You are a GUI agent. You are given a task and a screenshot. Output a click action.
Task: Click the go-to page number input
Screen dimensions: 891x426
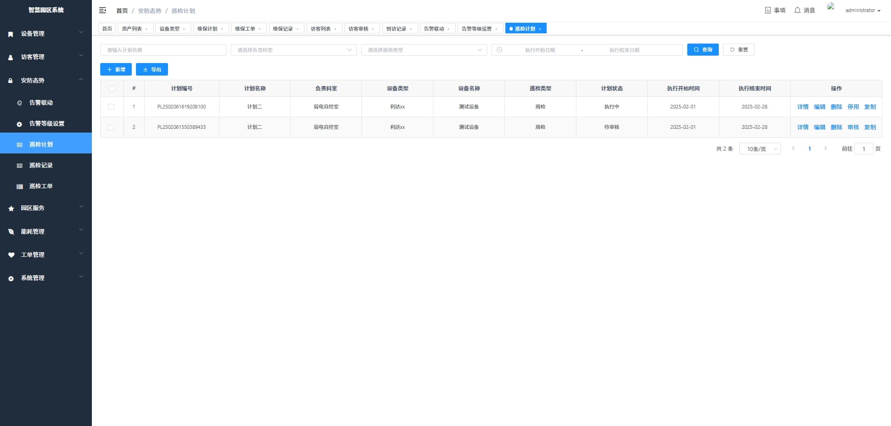pyautogui.click(x=864, y=149)
